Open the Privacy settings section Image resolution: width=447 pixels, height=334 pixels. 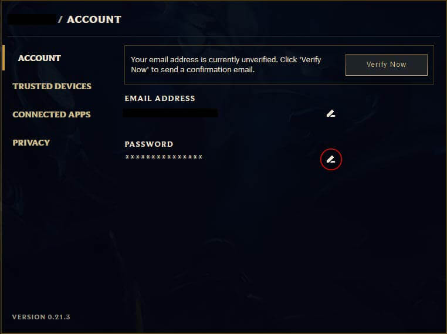[31, 143]
